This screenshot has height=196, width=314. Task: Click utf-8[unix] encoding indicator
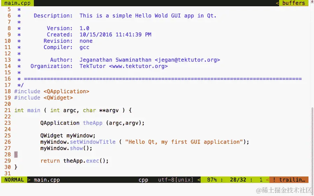point(175,180)
